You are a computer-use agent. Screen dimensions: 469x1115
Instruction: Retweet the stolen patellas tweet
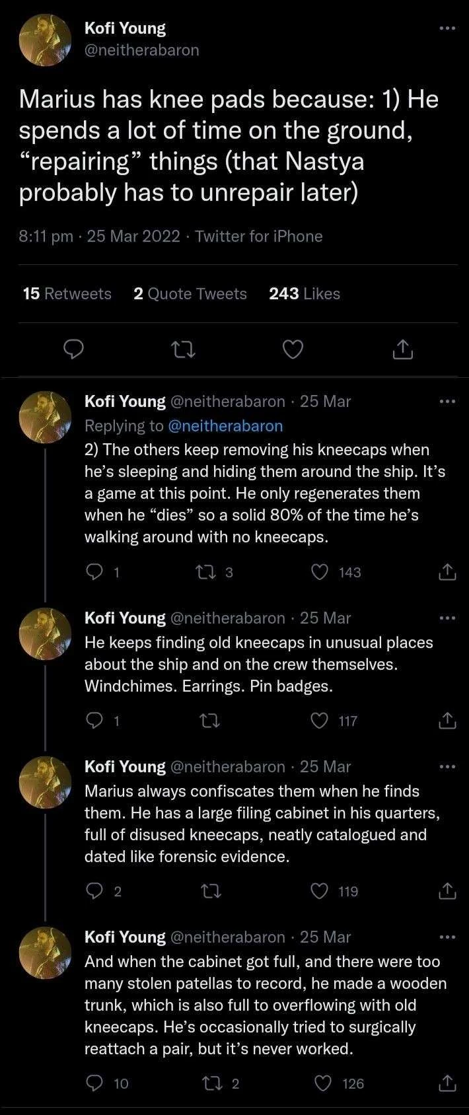pyautogui.click(x=216, y=1083)
